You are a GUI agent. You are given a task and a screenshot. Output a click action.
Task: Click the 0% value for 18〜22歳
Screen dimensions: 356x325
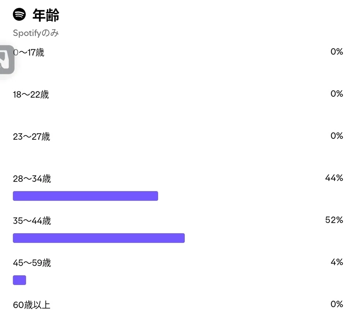pyautogui.click(x=337, y=94)
